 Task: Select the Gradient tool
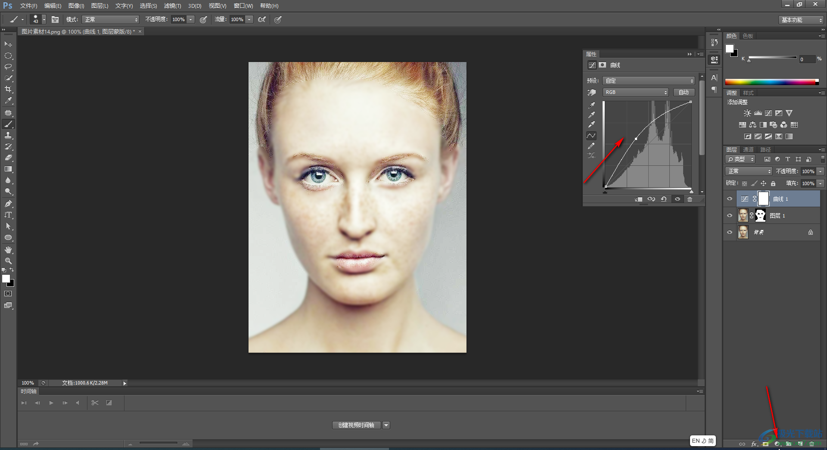click(8, 169)
